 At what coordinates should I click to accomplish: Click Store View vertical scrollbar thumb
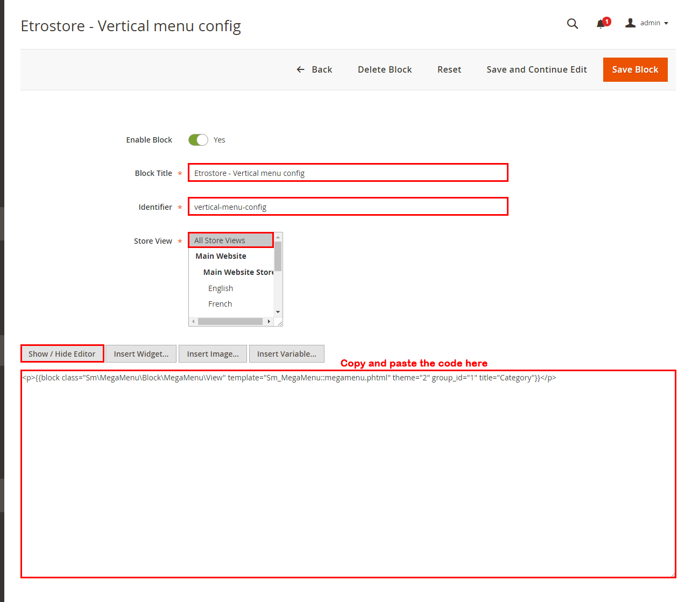point(278,256)
